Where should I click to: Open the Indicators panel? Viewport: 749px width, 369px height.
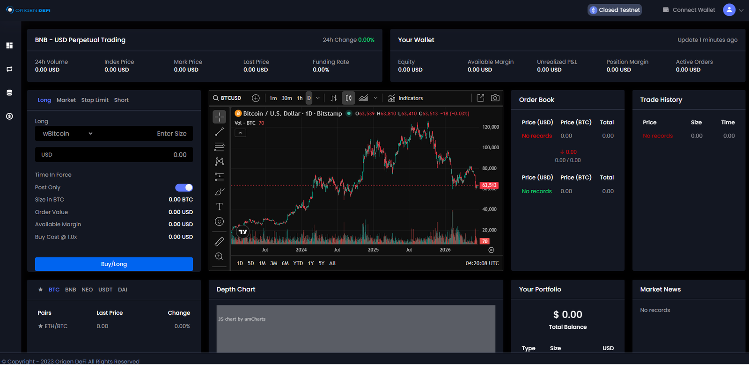click(405, 98)
